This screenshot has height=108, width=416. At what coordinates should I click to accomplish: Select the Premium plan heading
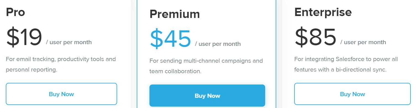(175, 14)
